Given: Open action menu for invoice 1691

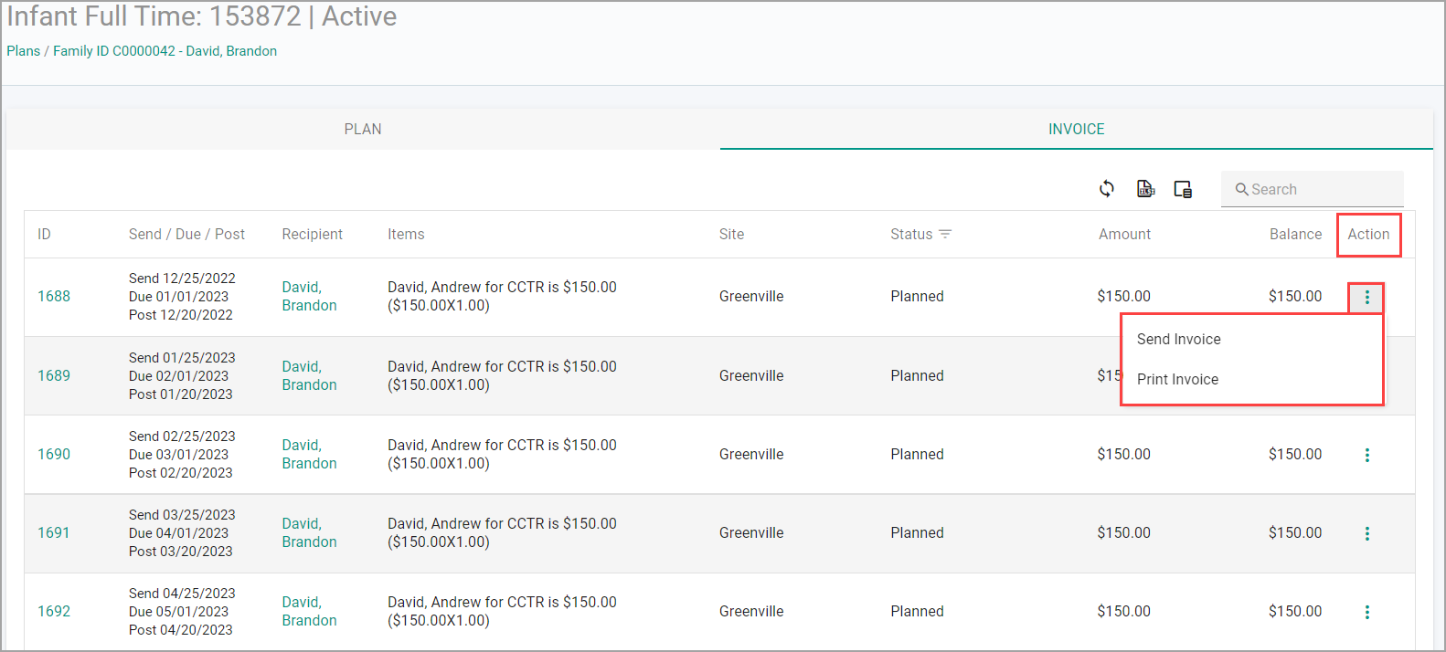Looking at the screenshot, I should [1367, 533].
